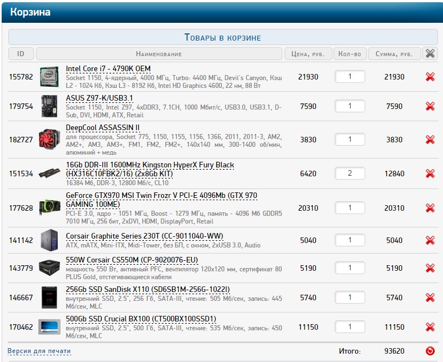The image size is (443, 362).
Task: Open Kingston HyperX memory thumbnail
Action: (49, 173)
